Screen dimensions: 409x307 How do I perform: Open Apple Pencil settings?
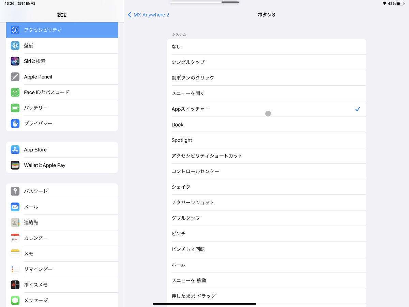(62, 77)
